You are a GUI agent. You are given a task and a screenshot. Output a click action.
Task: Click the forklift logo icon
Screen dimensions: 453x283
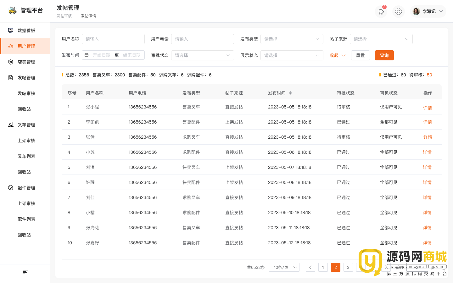pyautogui.click(x=13, y=10)
